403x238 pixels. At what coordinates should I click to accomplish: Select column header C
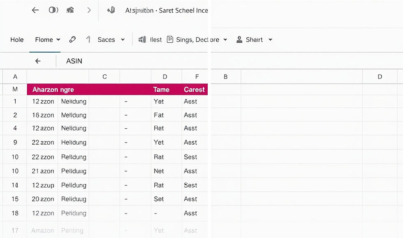point(104,76)
